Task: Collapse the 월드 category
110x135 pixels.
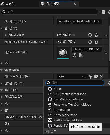Action: pyautogui.click(x=1, y=110)
